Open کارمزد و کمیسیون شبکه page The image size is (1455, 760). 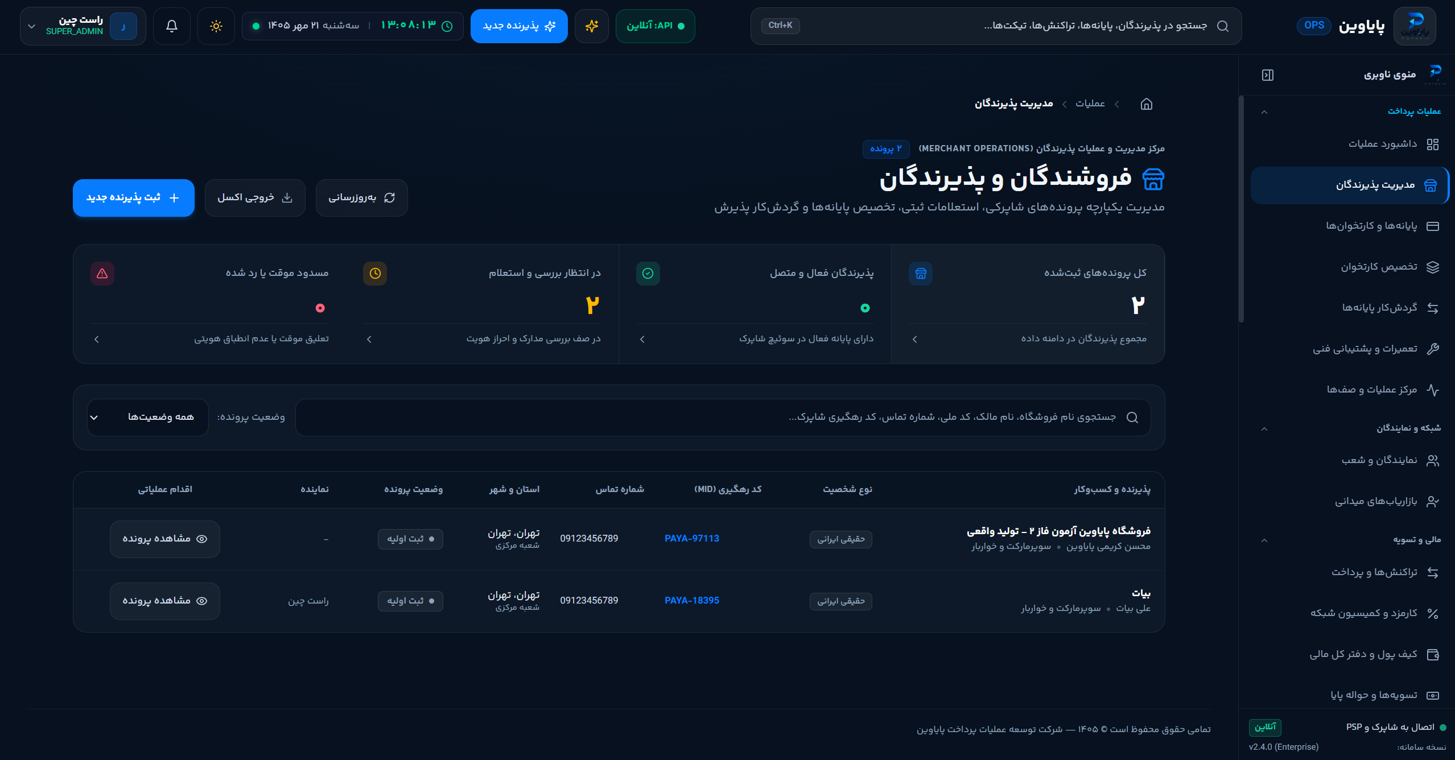coord(1350,613)
